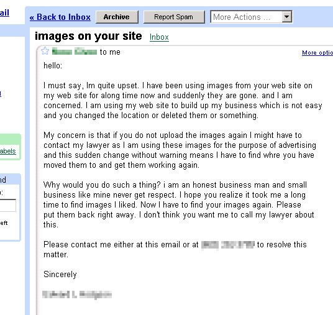Open the More options link

tap(317, 52)
